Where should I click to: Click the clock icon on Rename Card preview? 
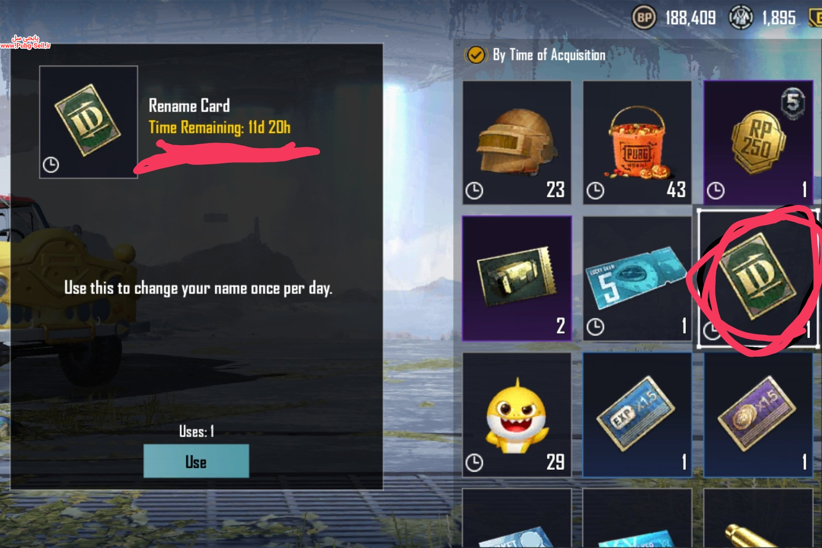pyautogui.click(x=51, y=164)
